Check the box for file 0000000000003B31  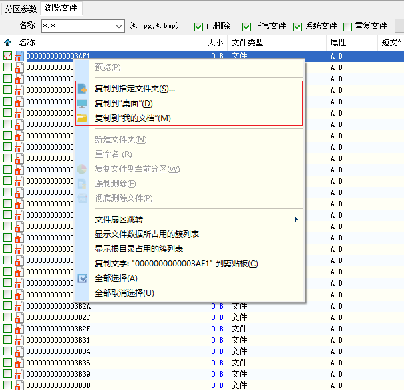7,340
